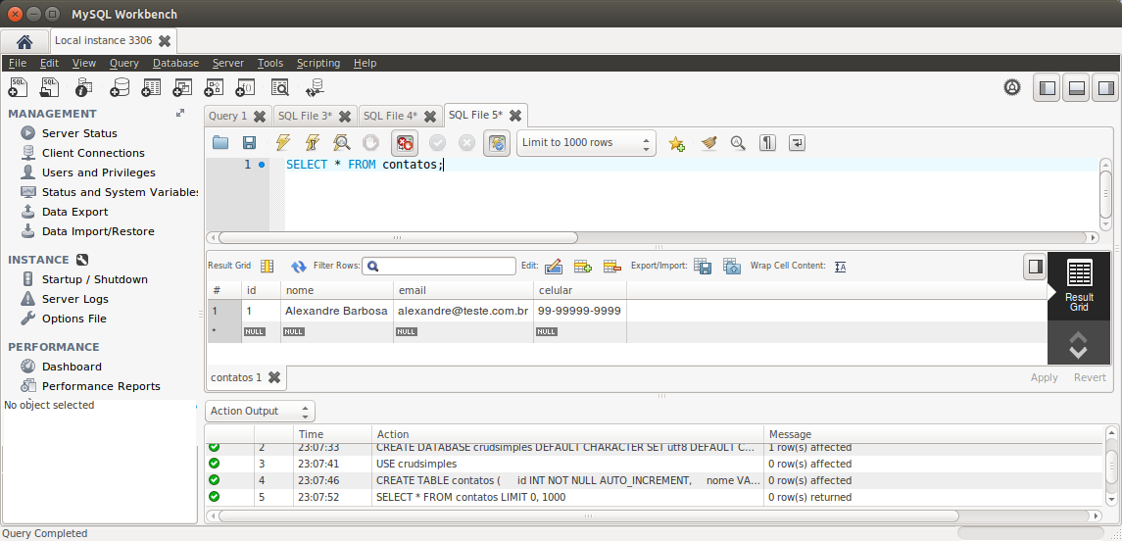Toggle the left sidebar panel

[1047, 87]
